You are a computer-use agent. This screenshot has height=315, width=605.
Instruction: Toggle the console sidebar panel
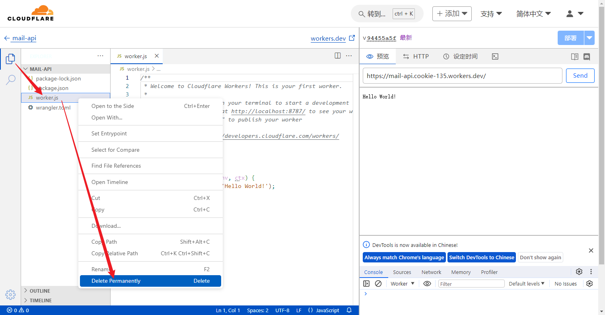366,284
